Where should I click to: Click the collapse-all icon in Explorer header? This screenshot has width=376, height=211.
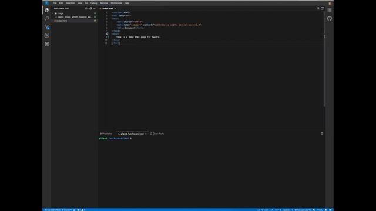(x=90, y=8)
